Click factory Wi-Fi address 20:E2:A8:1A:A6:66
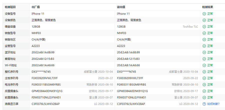The width and height of the screenshot is (225, 110). click(43, 65)
